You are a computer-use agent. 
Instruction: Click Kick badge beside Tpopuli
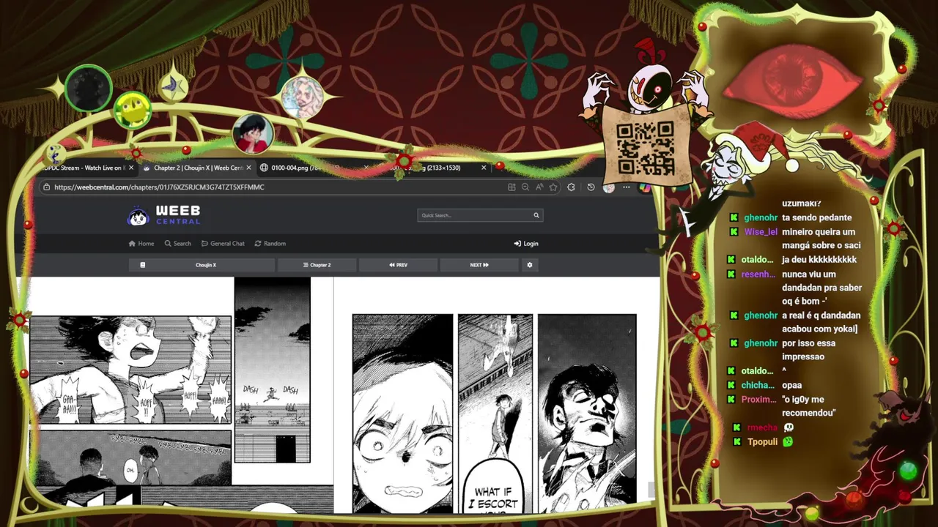(738, 442)
